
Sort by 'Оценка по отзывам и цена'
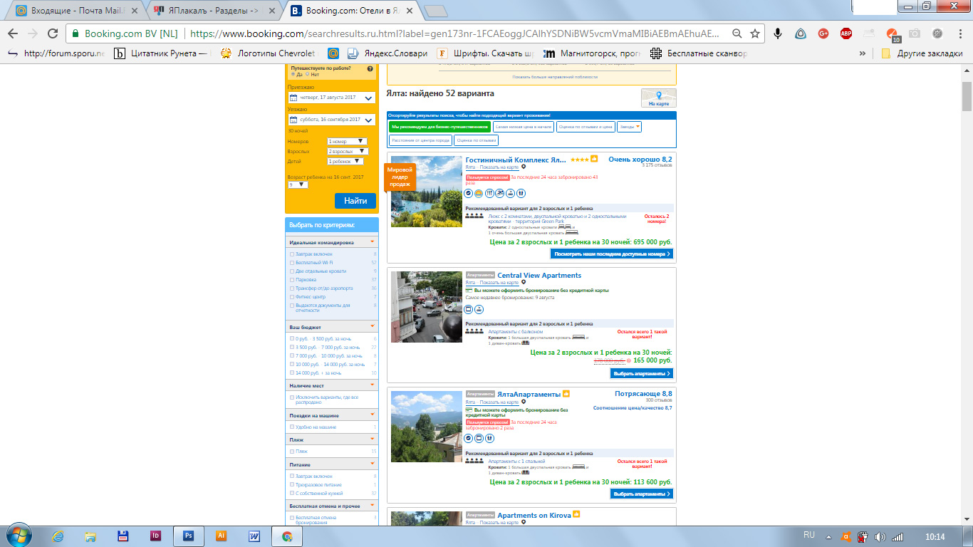(586, 127)
